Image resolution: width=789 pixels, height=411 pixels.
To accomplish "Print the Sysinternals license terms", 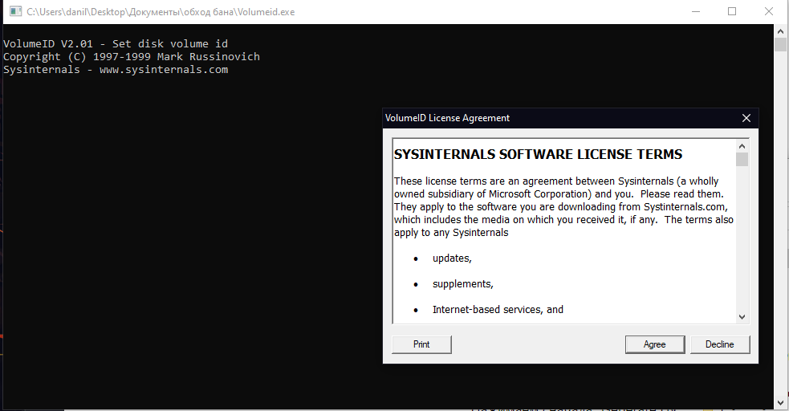I will 421,344.
